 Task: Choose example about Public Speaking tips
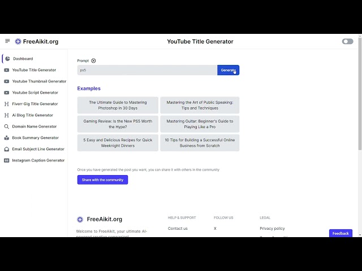[x=200, y=105]
